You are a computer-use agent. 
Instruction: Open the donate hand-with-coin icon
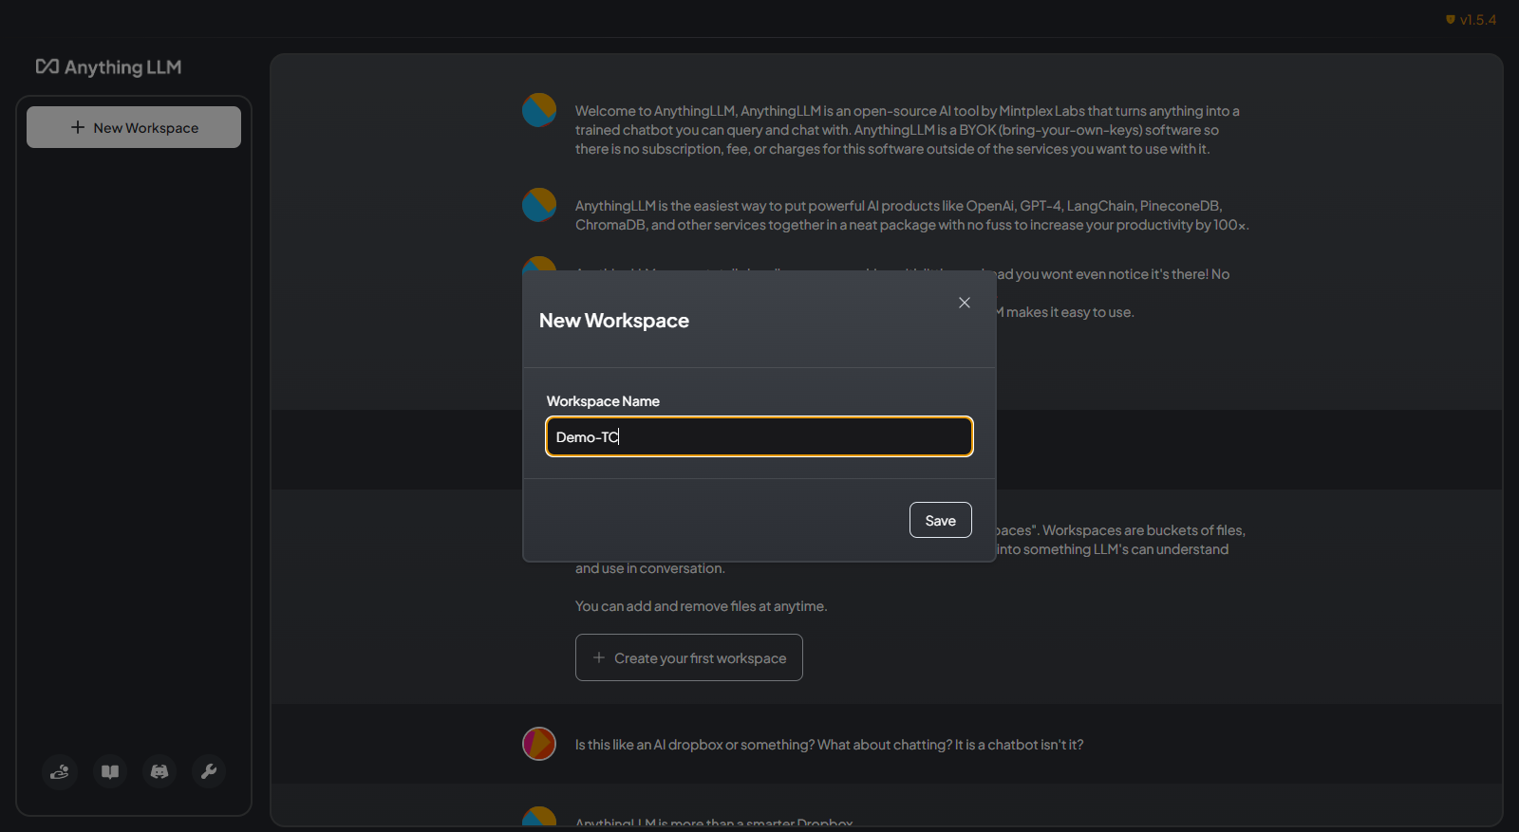(x=60, y=771)
